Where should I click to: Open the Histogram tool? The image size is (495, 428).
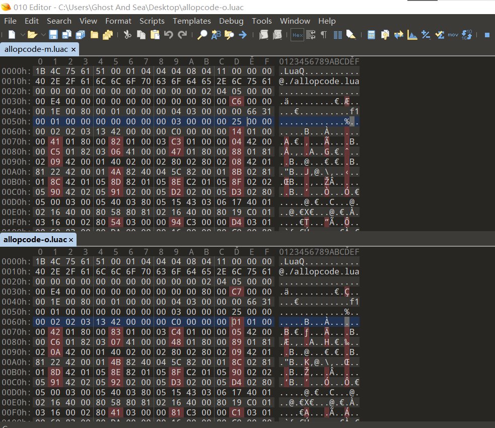point(412,35)
